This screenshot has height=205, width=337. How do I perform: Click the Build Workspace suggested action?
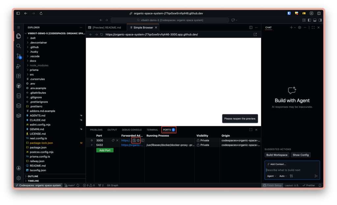tap(277, 155)
